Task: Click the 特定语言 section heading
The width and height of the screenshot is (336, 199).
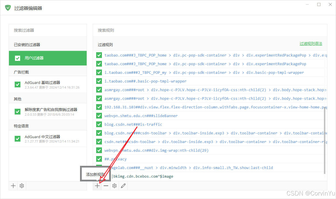Action: [21, 126]
